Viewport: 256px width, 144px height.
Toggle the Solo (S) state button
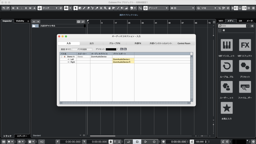tap(17, 8)
